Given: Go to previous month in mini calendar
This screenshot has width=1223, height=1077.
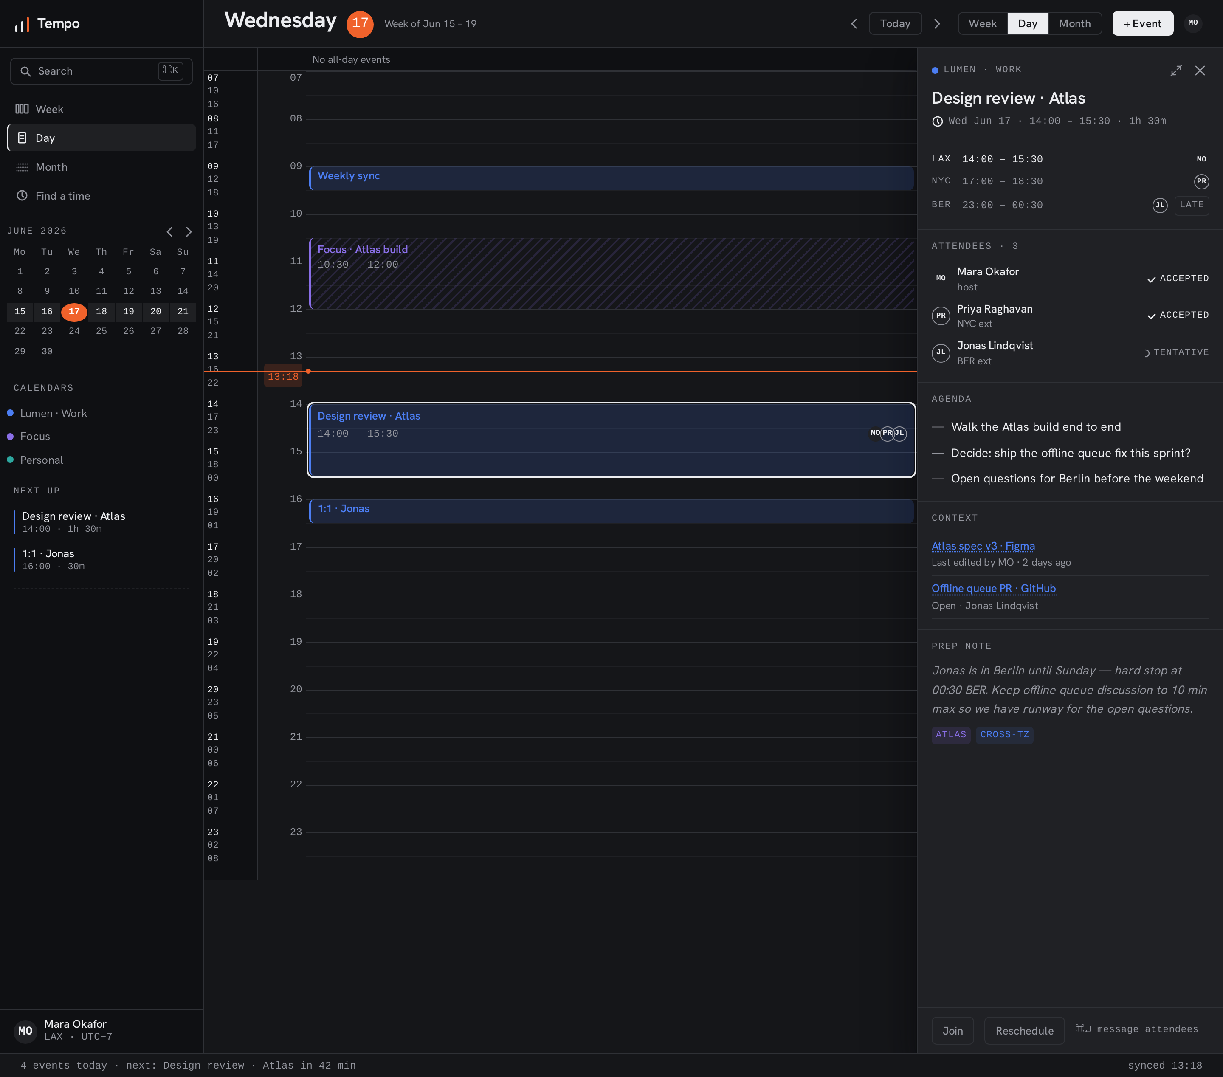Looking at the screenshot, I should coord(169,231).
